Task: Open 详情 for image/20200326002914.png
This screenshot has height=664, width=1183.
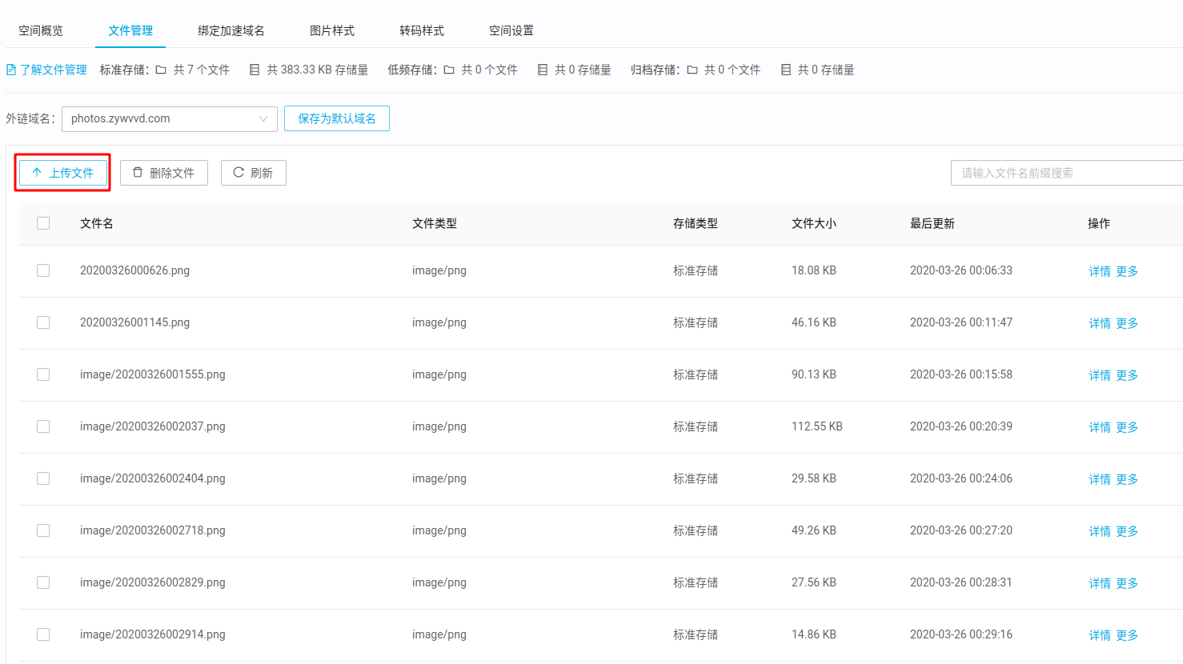Action: point(1100,635)
